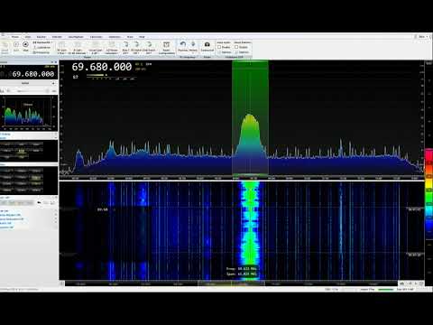433x325 pixels.
Task: Open Options under the second Enable checkbox
Action: point(242,52)
